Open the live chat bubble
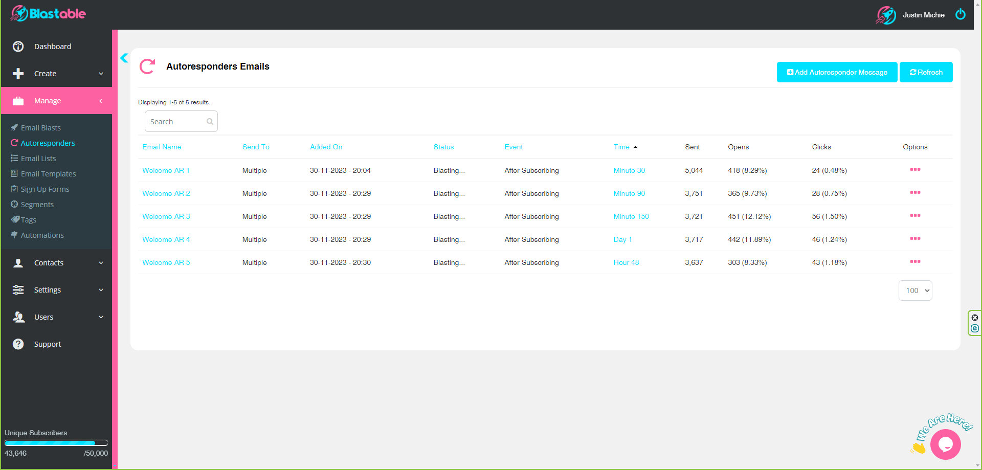The image size is (982, 470). tap(945, 444)
